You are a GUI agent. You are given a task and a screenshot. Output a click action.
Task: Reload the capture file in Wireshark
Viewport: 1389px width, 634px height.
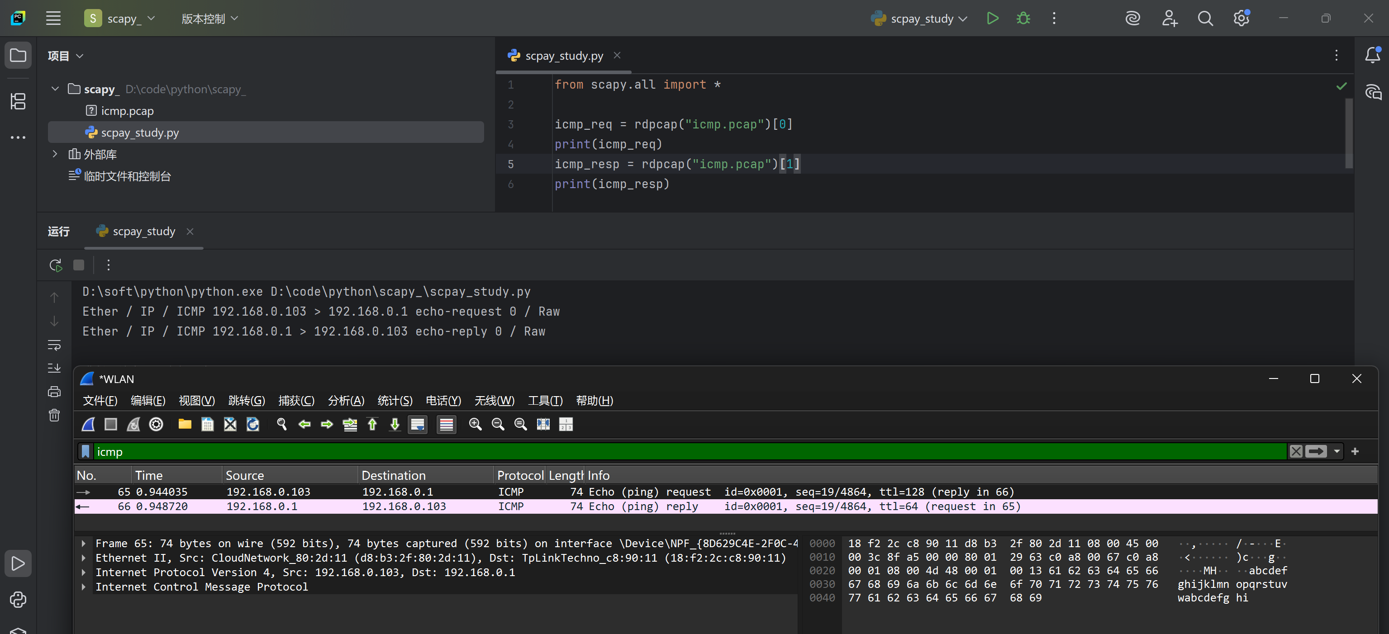point(253,424)
